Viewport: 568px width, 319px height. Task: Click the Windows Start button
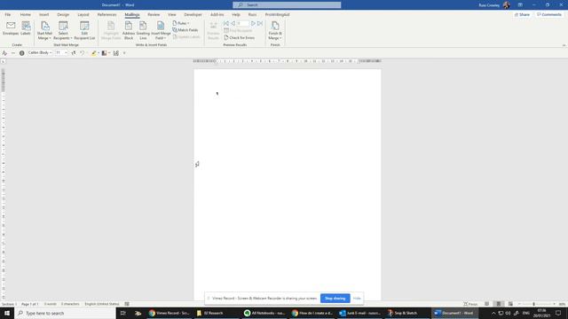[x=7, y=313]
